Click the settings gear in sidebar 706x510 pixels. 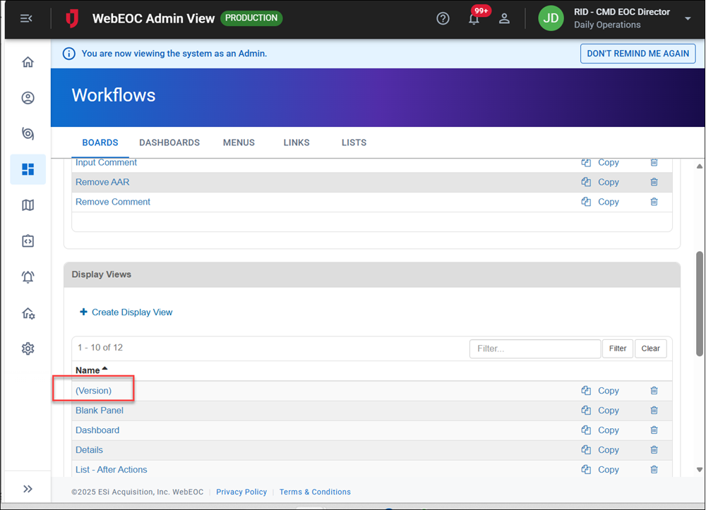(28, 348)
